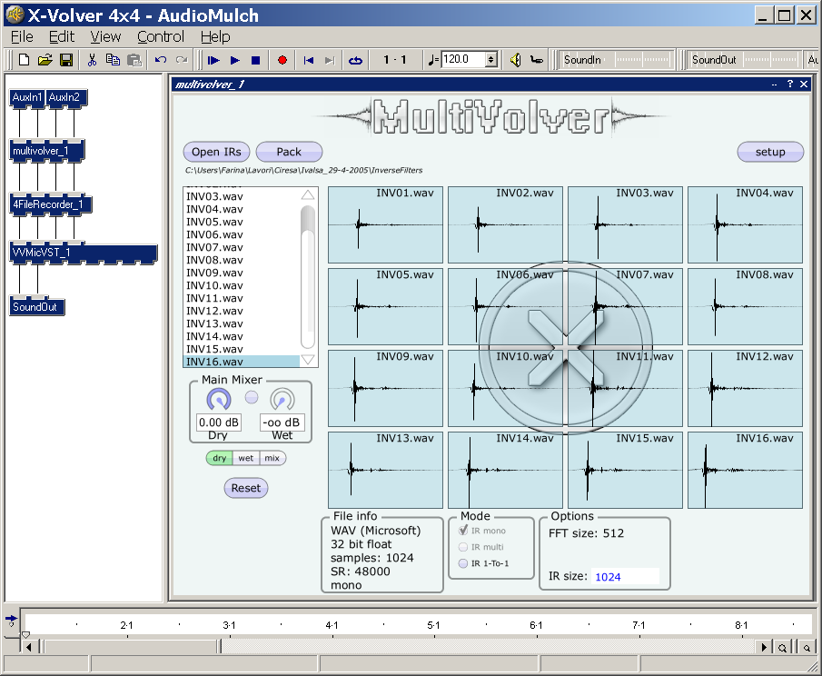Select INV16.wav in file list
Image resolution: width=822 pixels, height=676 pixels.
(242, 362)
